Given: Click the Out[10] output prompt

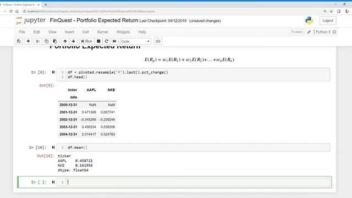Looking at the screenshot, I should [x=46, y=156].
